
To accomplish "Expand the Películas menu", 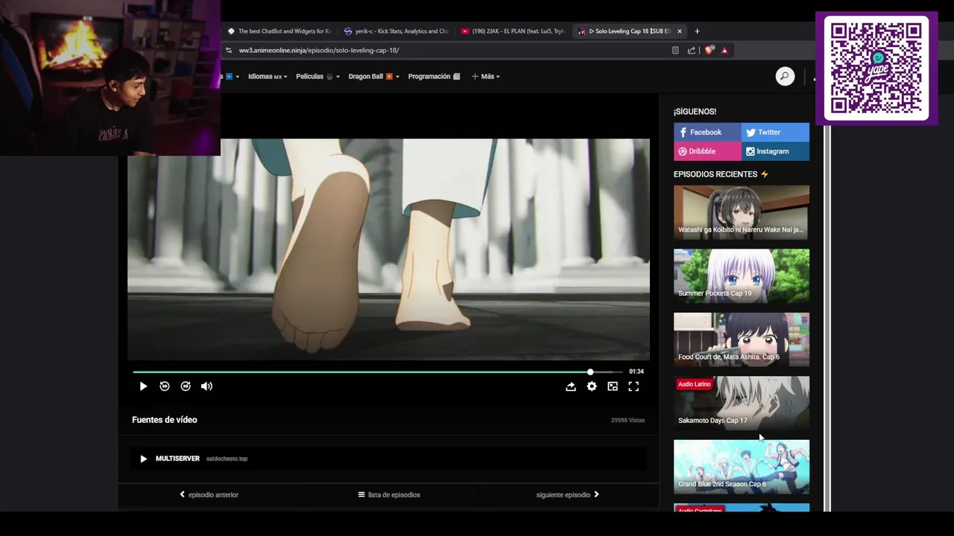I will click(318, 76).
